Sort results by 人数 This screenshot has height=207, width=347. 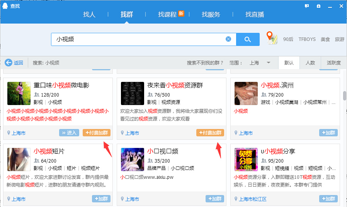[x=310, y=63]
